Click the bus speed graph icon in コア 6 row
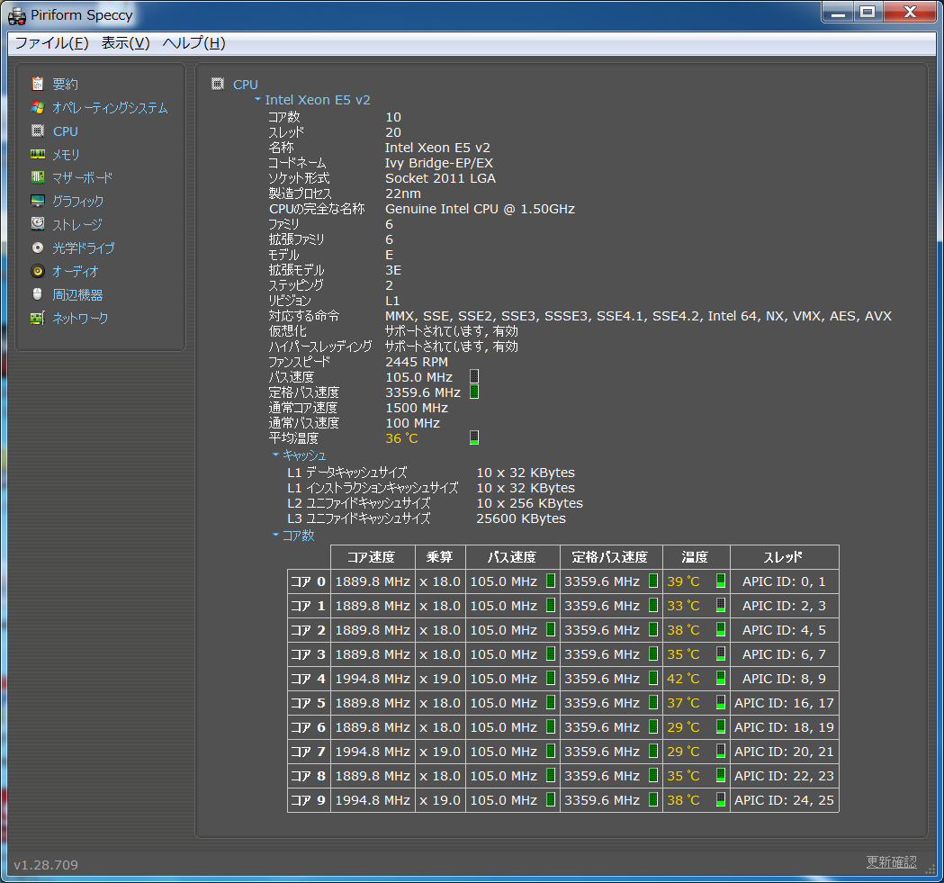Screen dimensions: 944x883 (550, 726)
